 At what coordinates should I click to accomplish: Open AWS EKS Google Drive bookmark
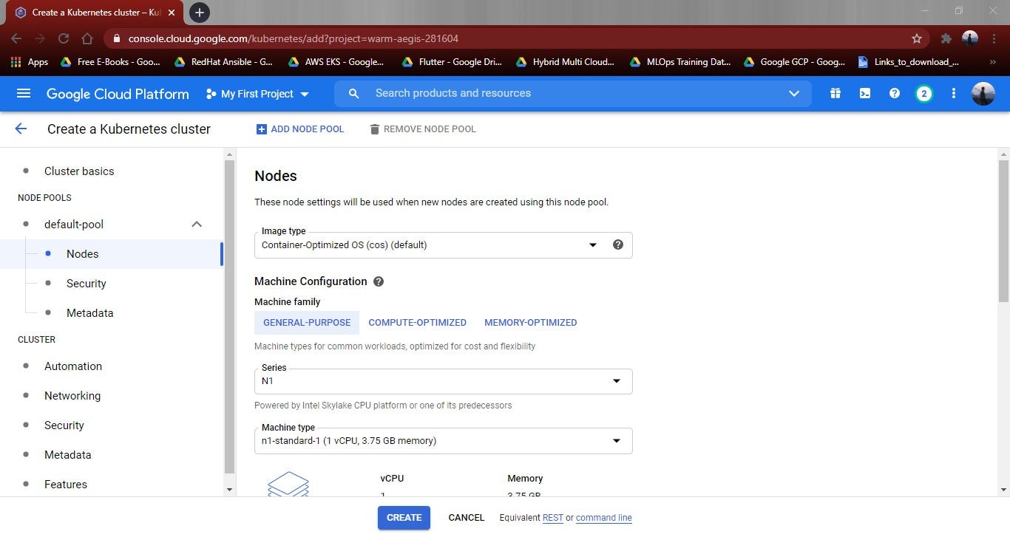(x=336, y=62)
